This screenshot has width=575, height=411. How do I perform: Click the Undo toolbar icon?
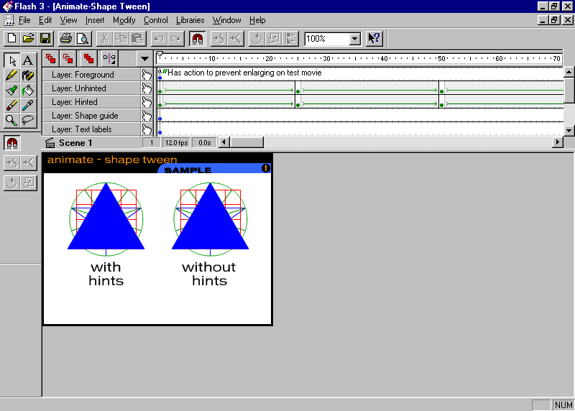(x=159, y=39)
